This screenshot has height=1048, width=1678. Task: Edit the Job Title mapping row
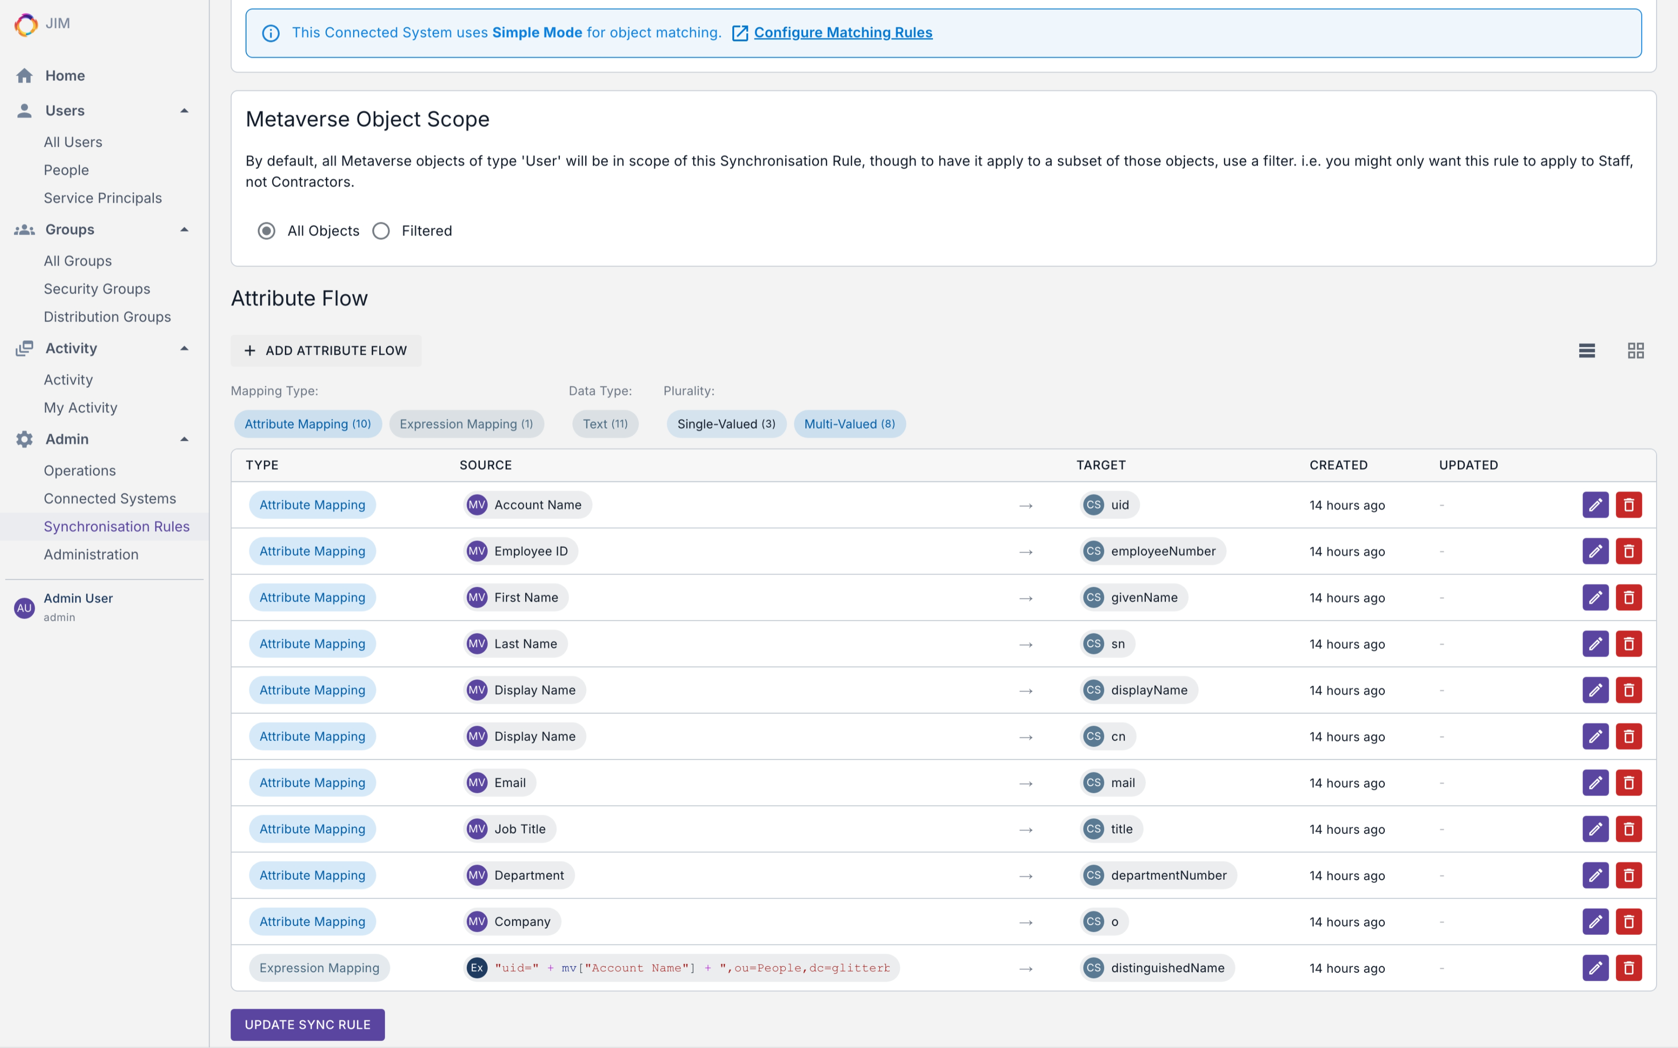pyautogui.click(x=1595, y=829)
